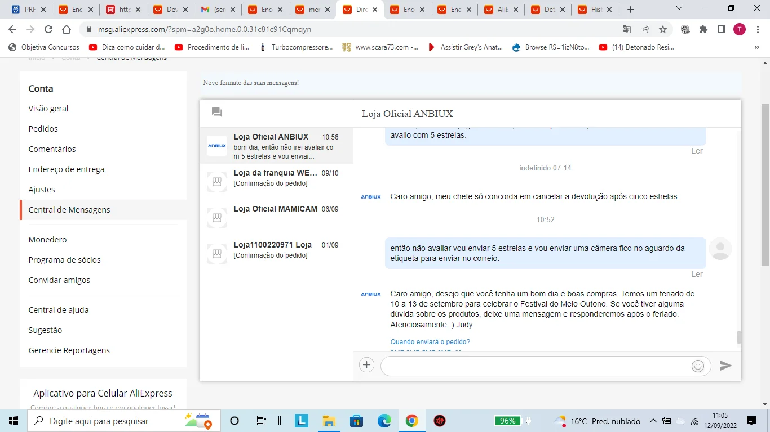The image size is (770, 432).
Task: Open Endereço de entrega
Action: [x=67, y=169]
